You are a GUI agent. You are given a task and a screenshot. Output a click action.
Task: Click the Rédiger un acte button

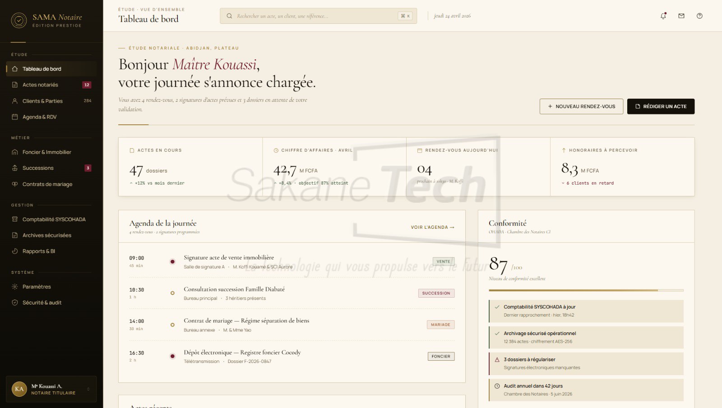point(661,106)
